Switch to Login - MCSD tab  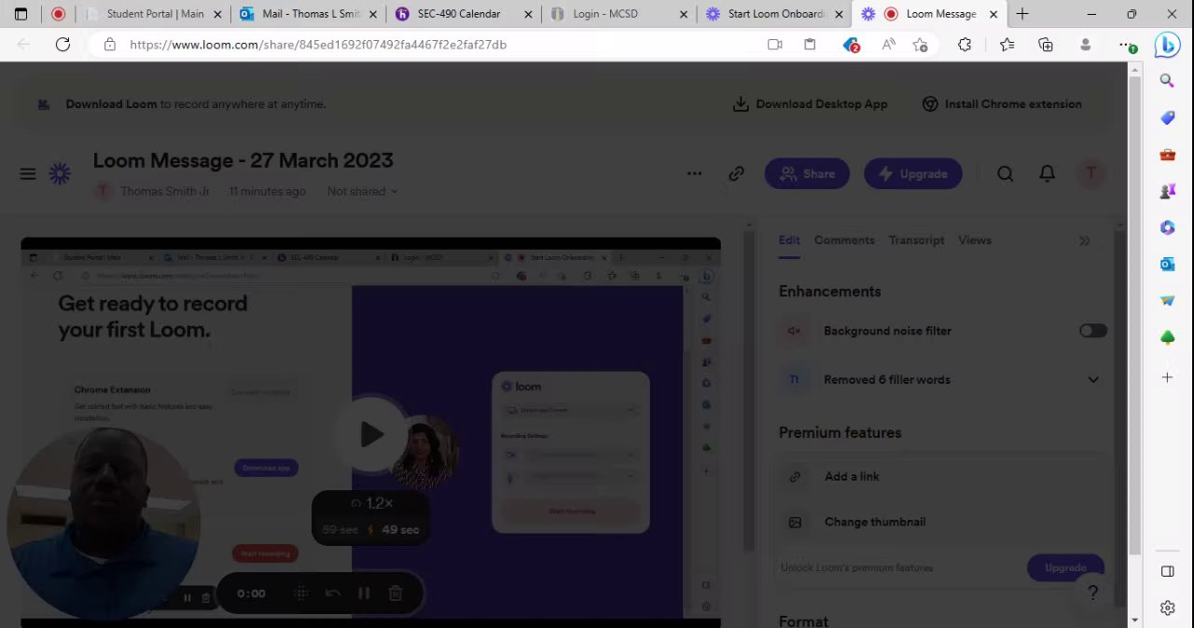point(619,14)
